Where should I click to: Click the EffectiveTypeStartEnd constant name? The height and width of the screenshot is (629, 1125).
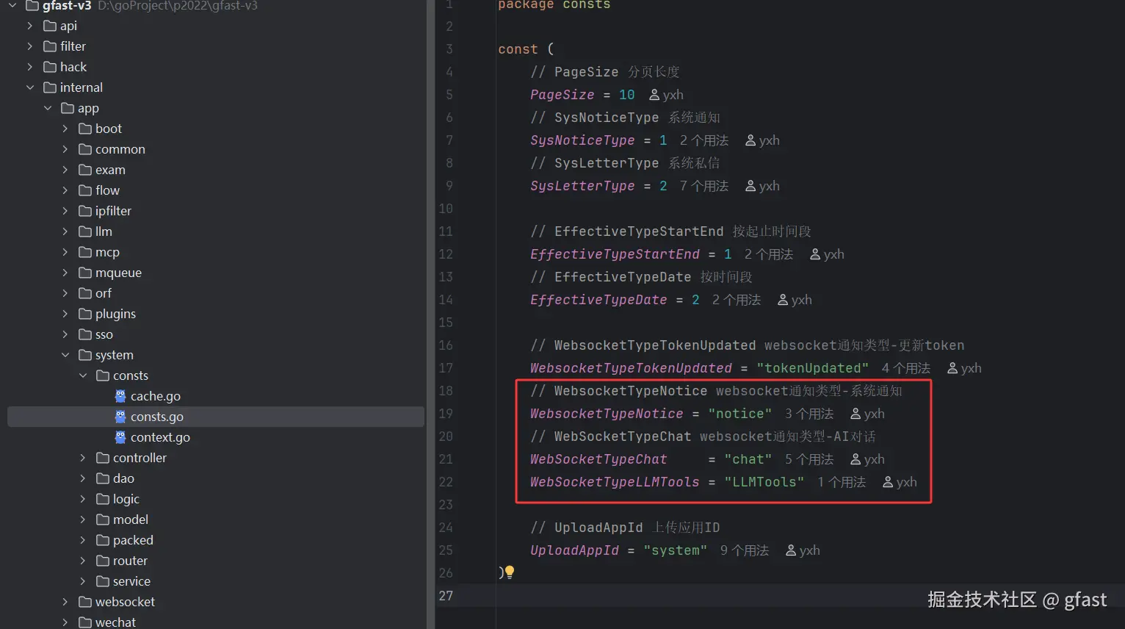[615, 254]
